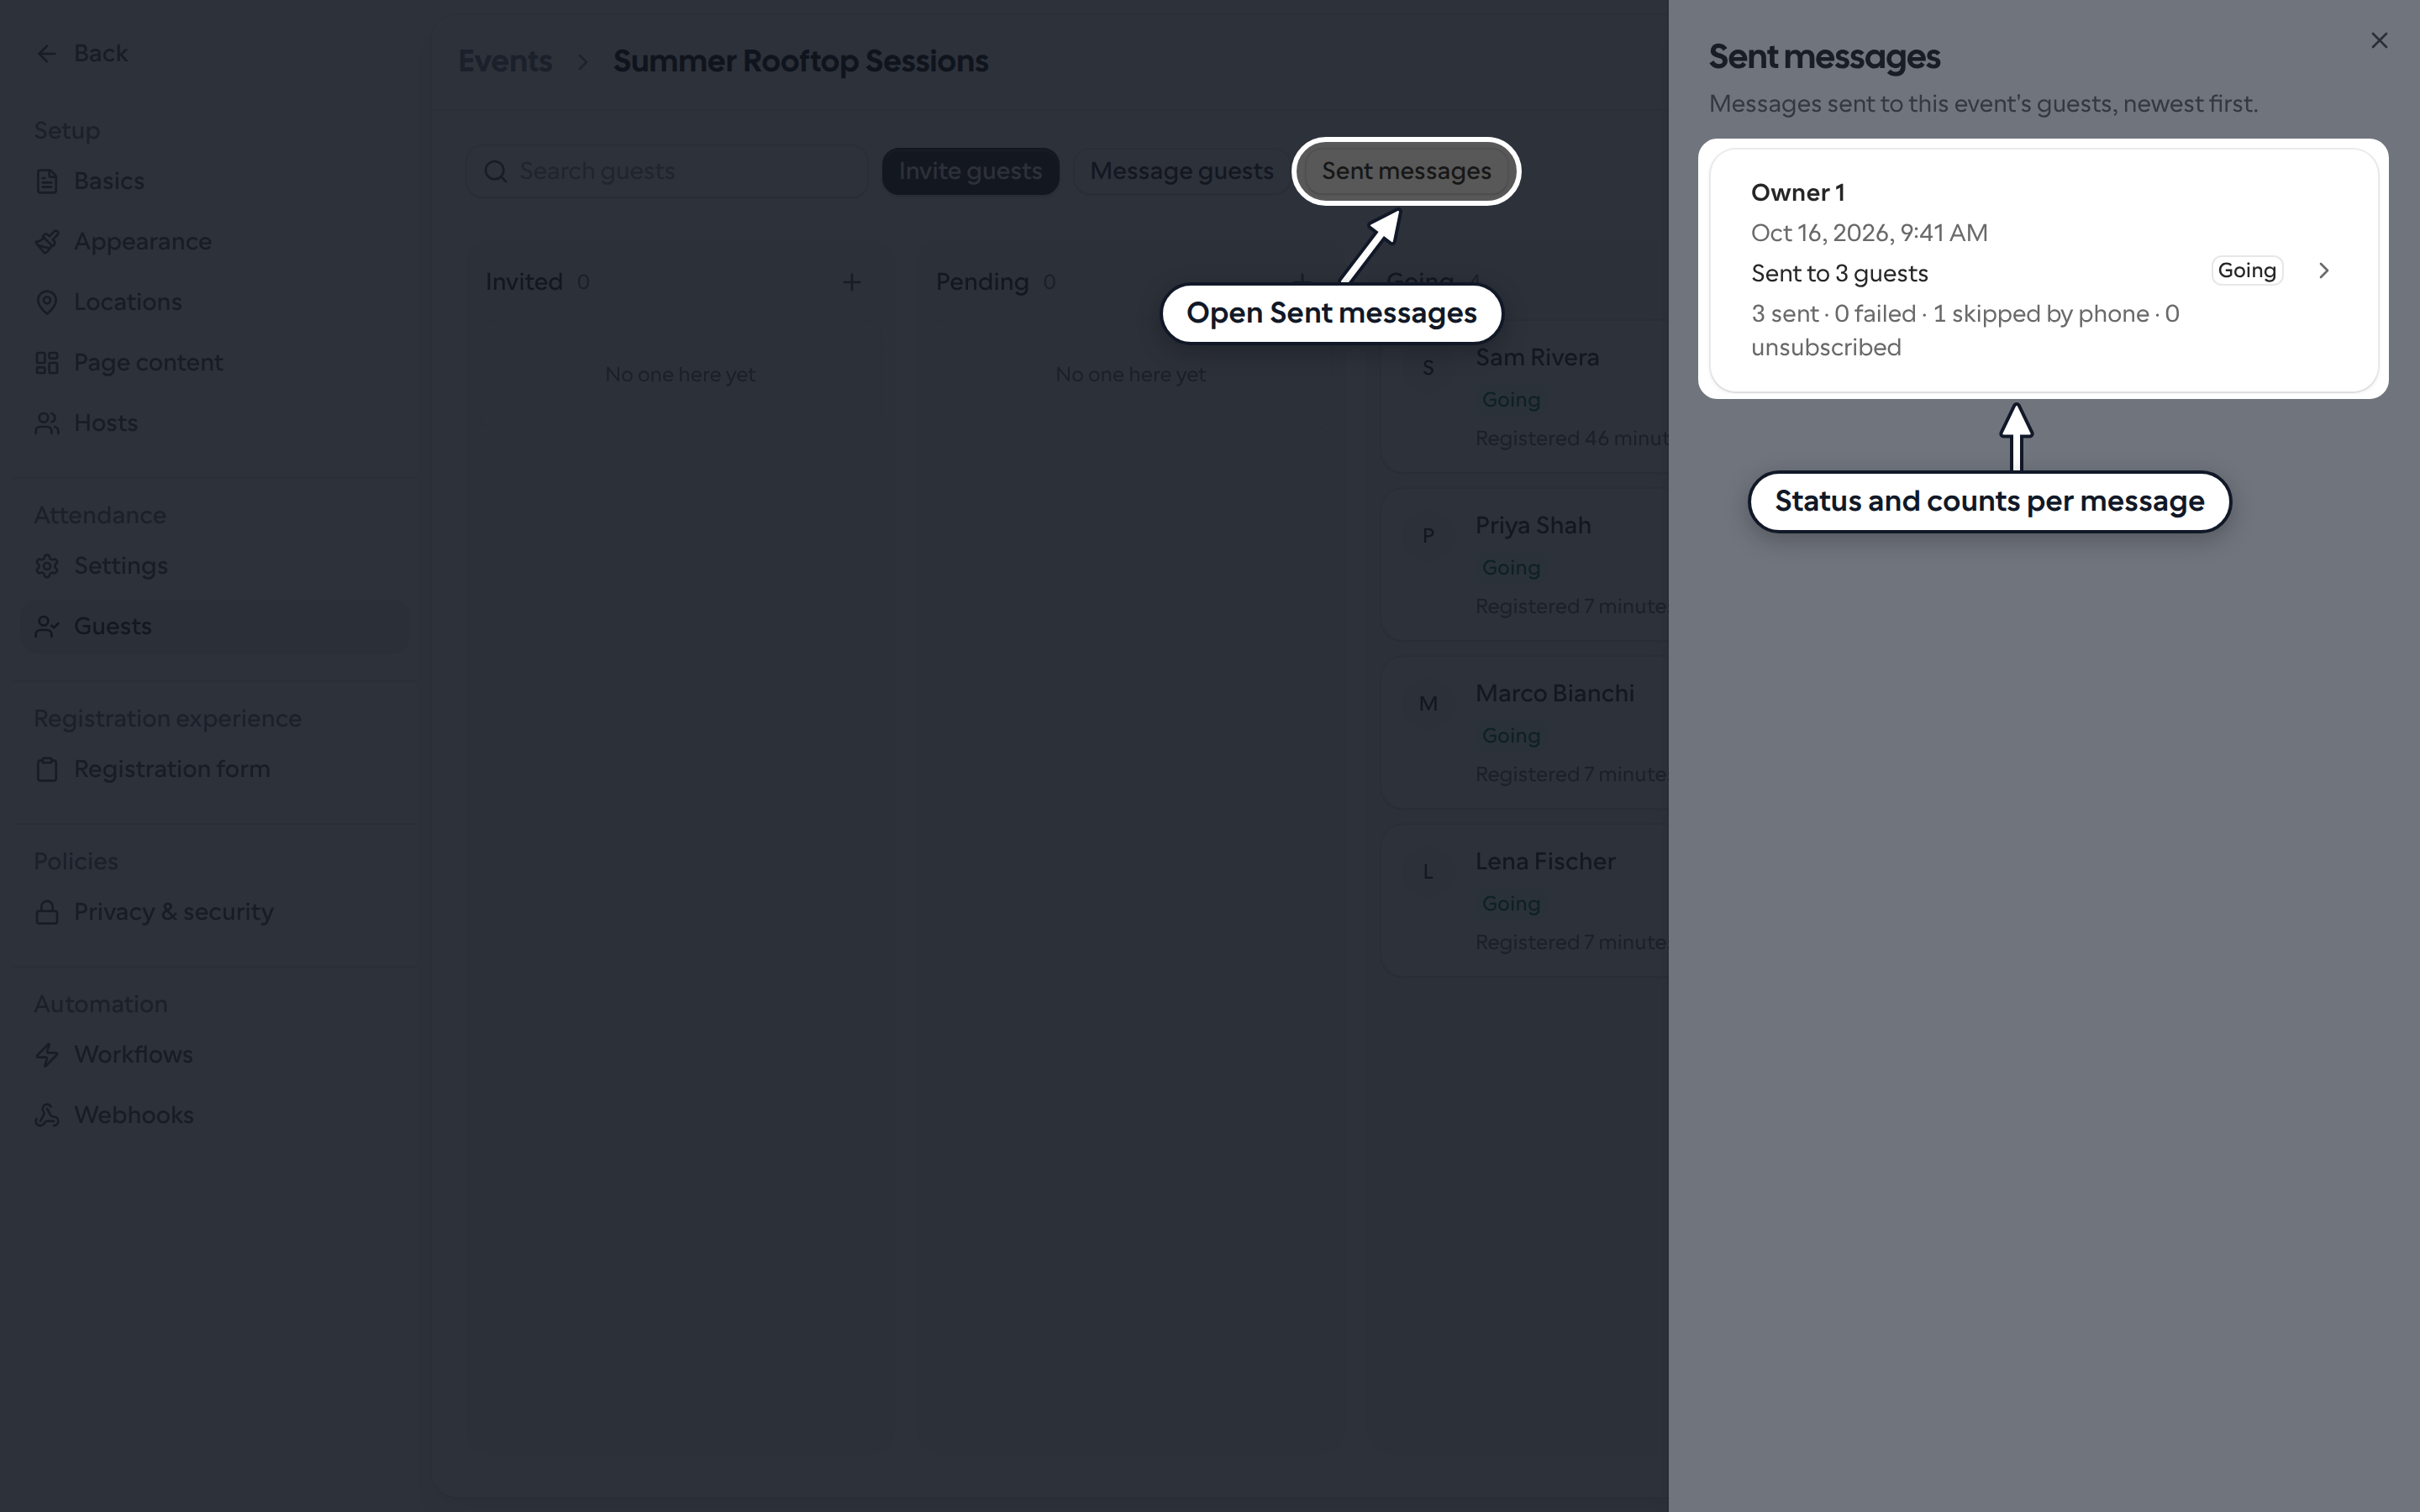Open the Sam Rivera guest card
2420x1512 pixels.
pyautogui.click(x=1526, y=397)
